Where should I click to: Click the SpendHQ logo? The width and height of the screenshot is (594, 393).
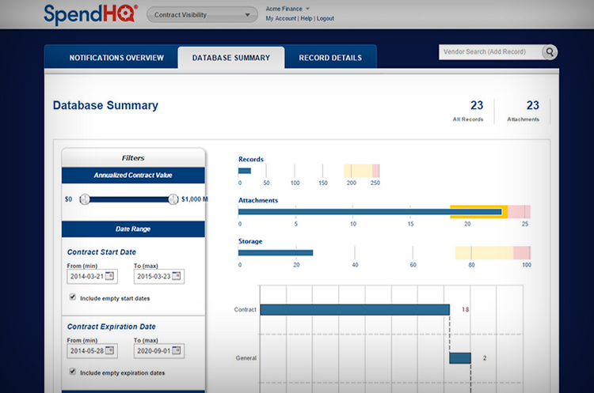click(x=90, y=14)
